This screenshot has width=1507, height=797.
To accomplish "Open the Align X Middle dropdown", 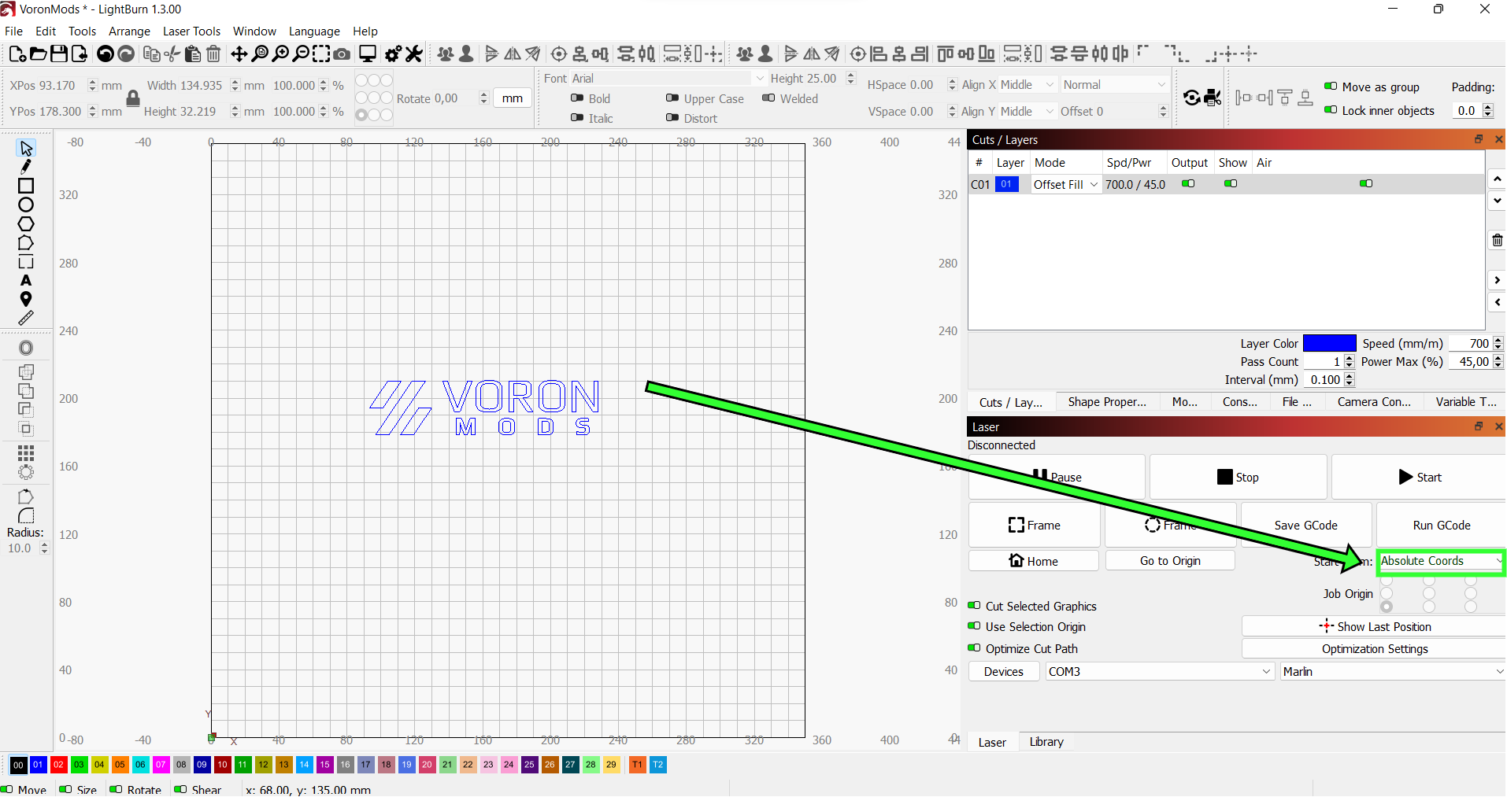I will click(1027, 84).
